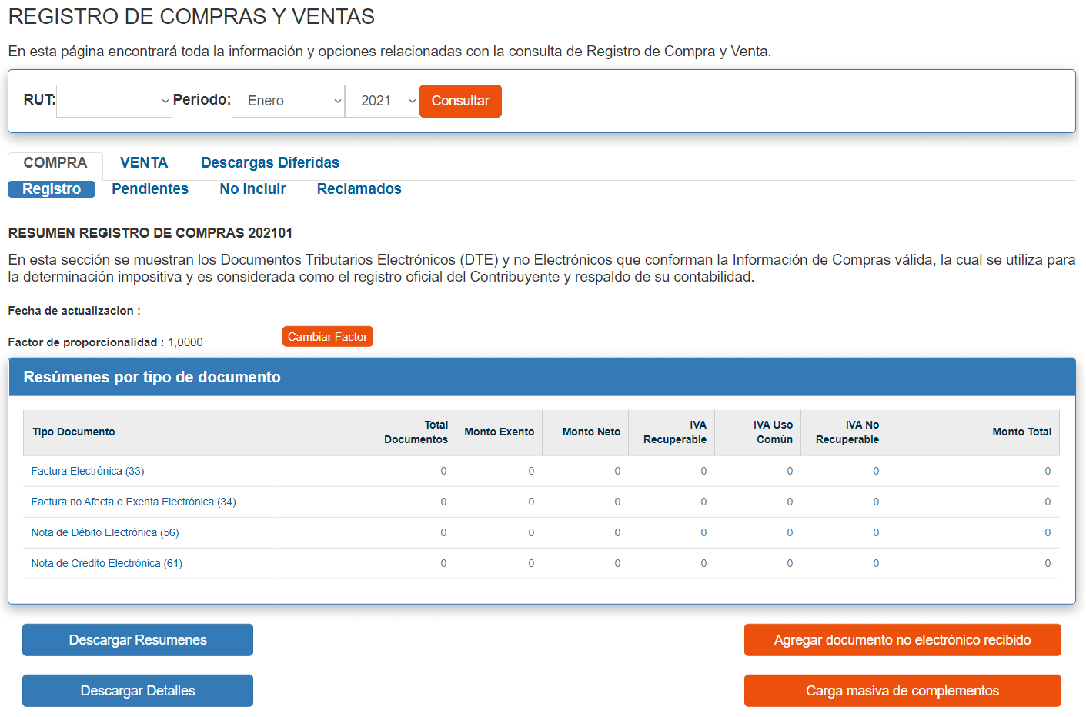Open the month dropdown showing Enero

[288, 101]
